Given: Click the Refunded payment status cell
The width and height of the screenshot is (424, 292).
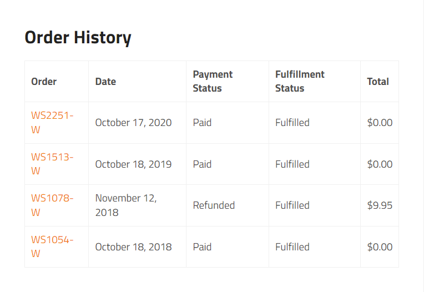Looking at the screenshot, I should click(x=214, y=205).
